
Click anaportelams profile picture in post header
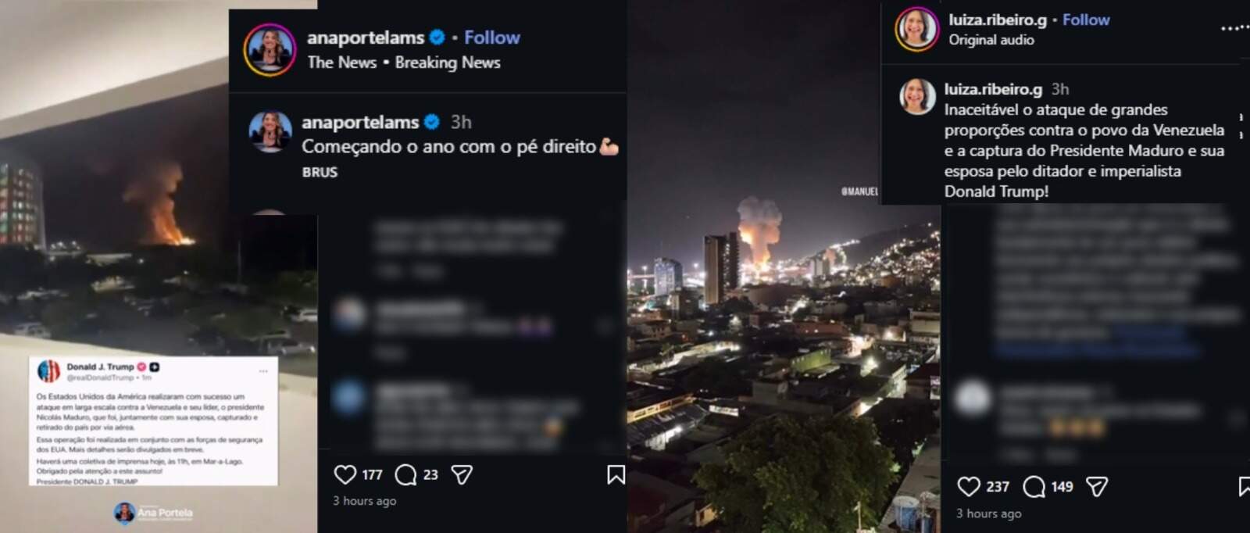point(270,50)
